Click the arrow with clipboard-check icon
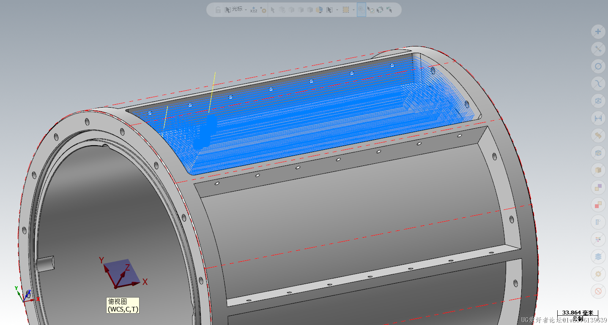This screenshot has height=325, width=608. [x=370, y=10]
